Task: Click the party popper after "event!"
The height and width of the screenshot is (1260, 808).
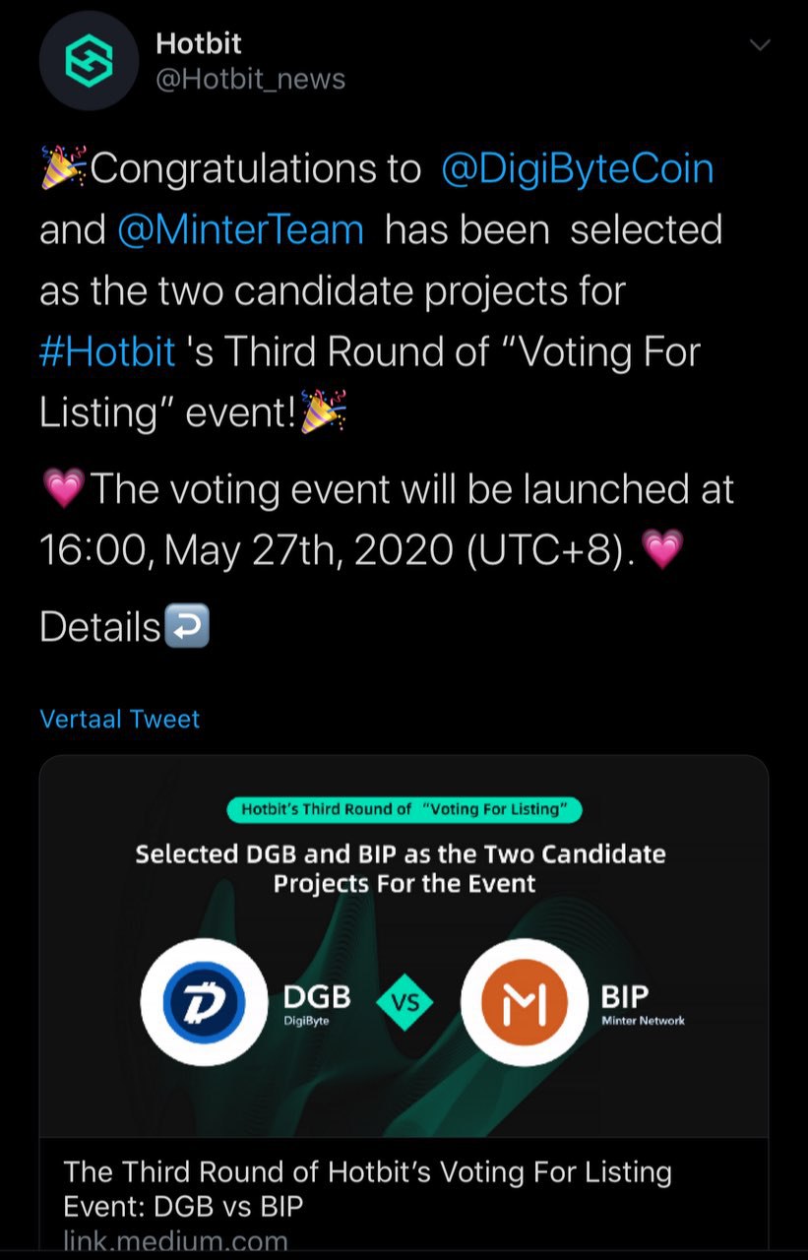Action: (x=323, y=413)
